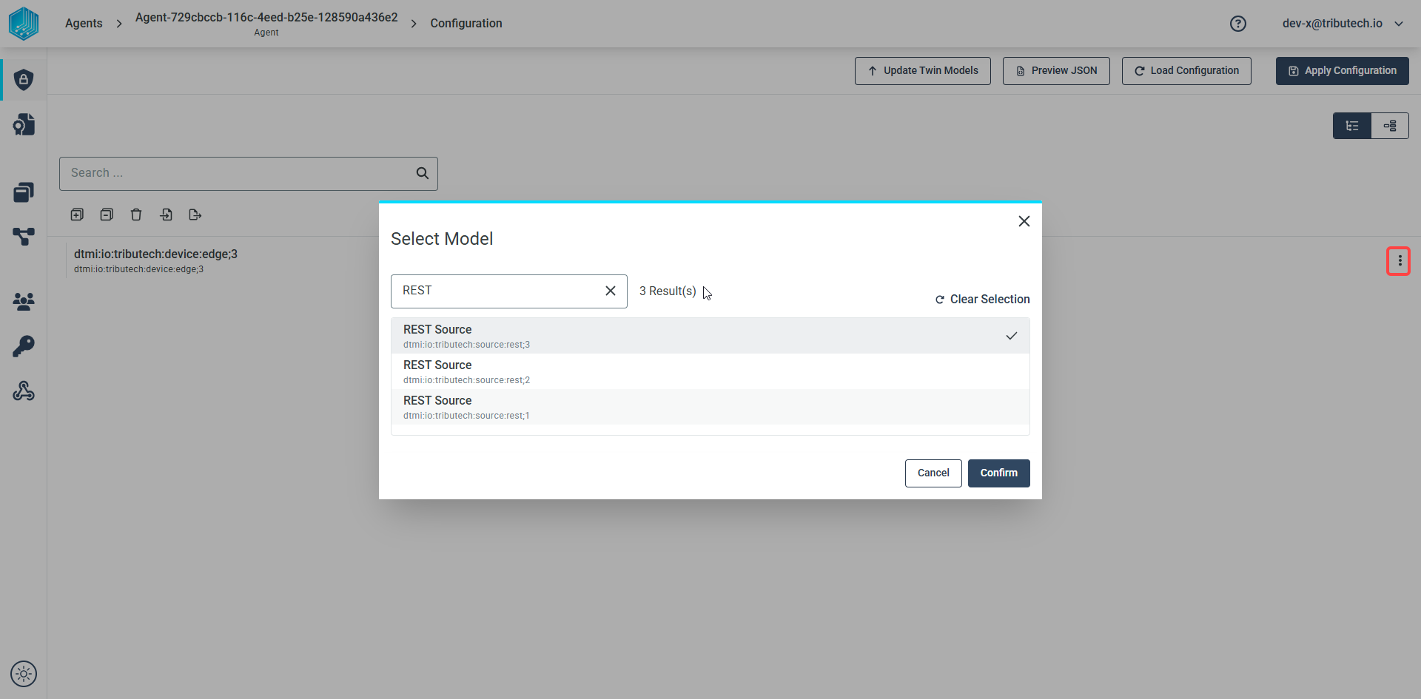Clear the REST search text
Screen dimensions: 1421x699
click(x=611, y=291)
